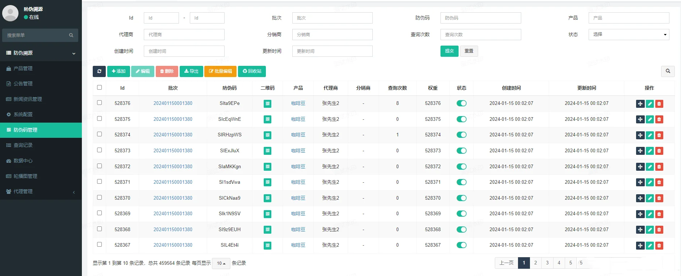Open the per-page 10 records dropdown

pos(221,263)
